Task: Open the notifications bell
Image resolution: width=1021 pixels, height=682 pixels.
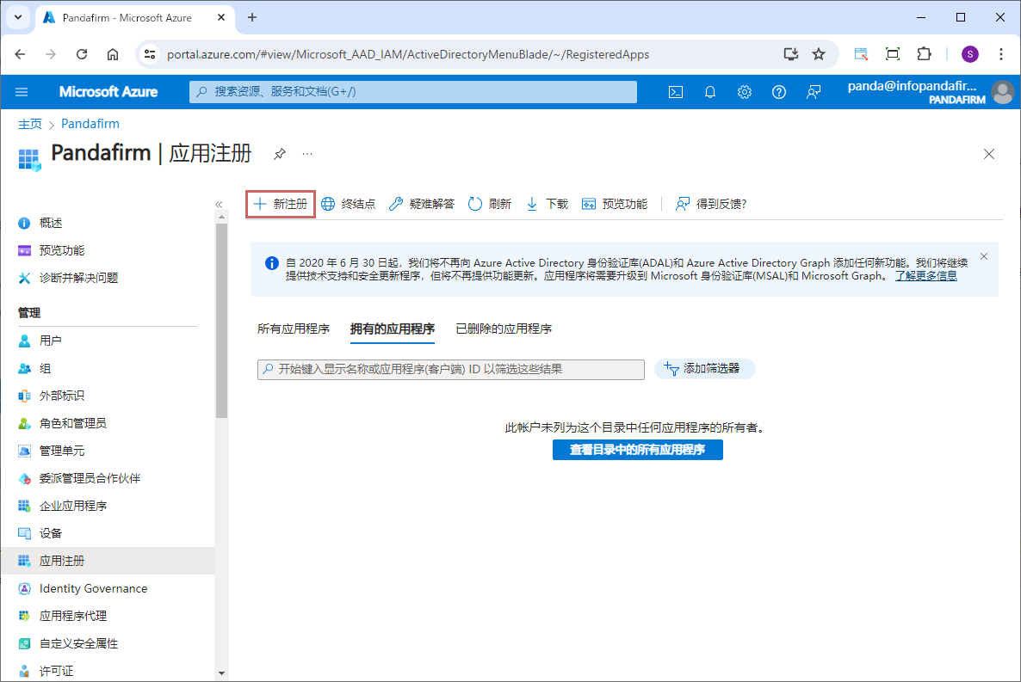Action: click(710, 92)
